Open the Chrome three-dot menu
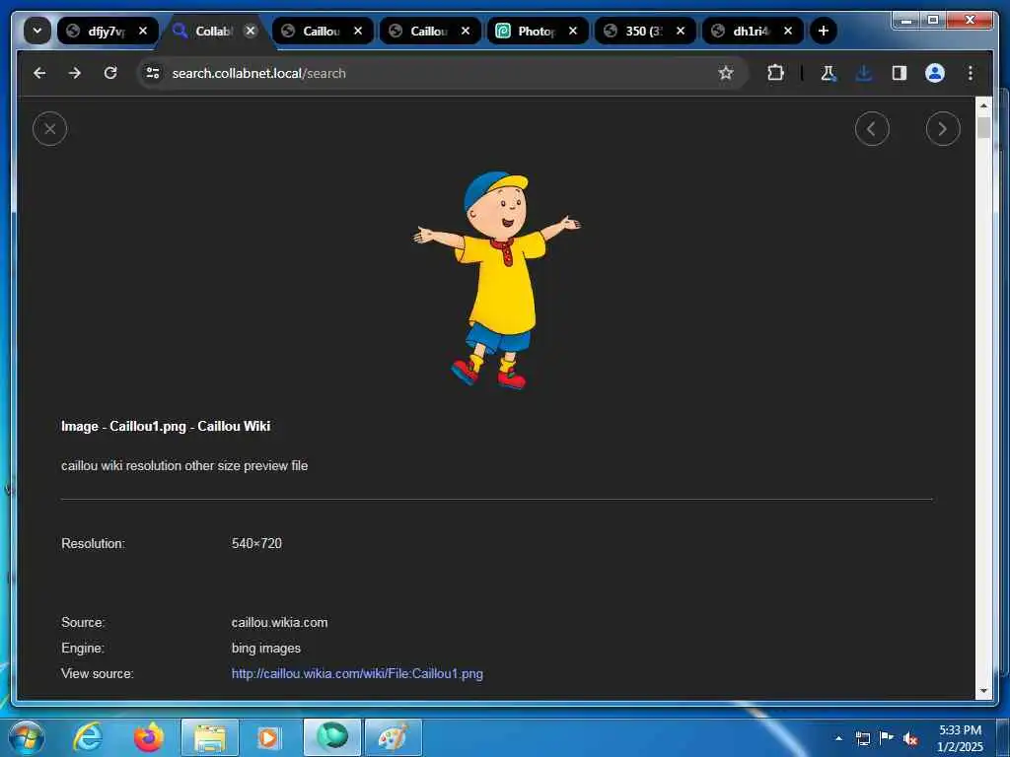 point(971,73)
